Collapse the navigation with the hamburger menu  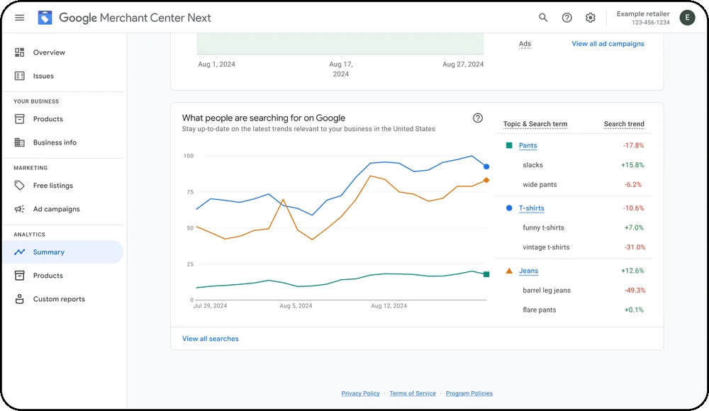(19, 17)
